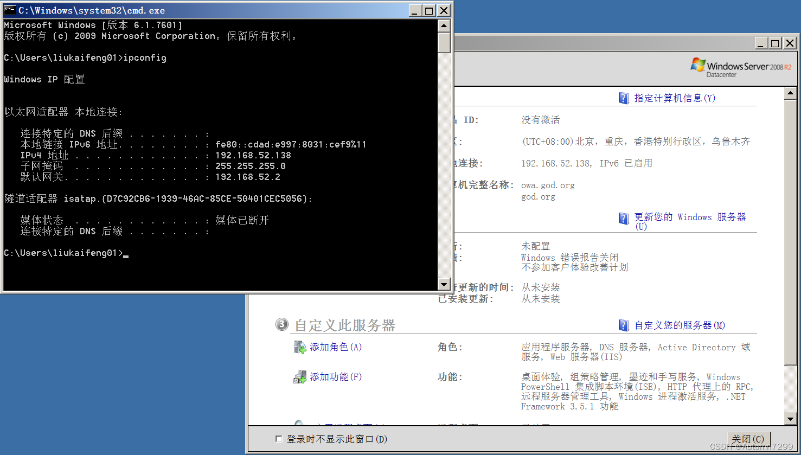Minimize the cmd.exe window
This screenshot has height=455, width=801.
(415, 10)
